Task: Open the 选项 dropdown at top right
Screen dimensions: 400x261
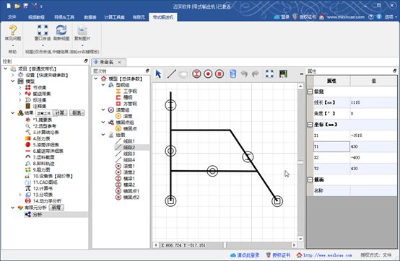Action: tap(391, 17)
